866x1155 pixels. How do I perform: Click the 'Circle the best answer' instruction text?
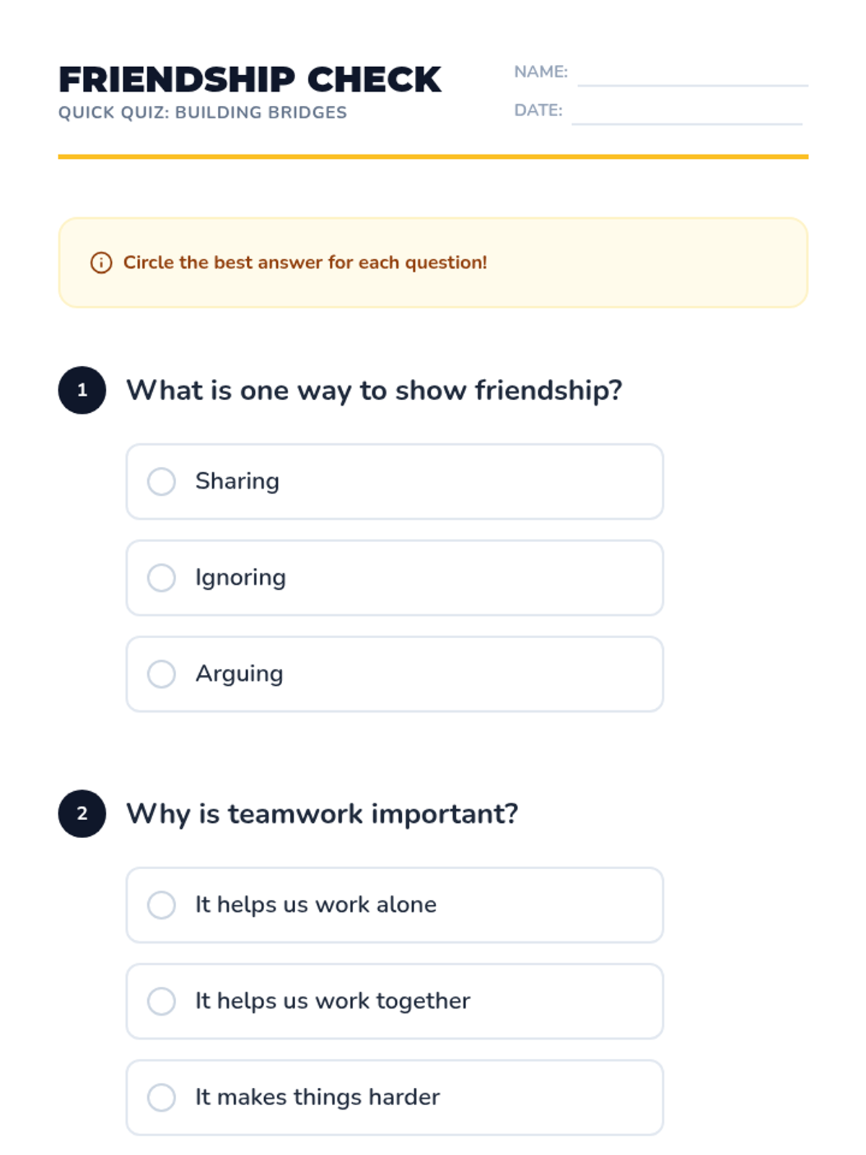coord(305,263)
